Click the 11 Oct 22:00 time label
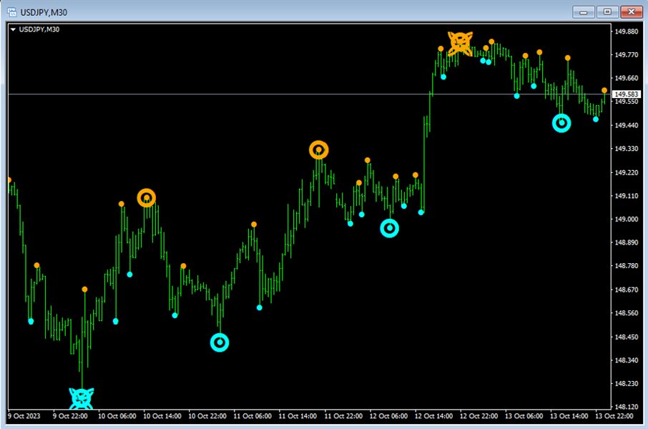The width and height of the screenshot is (648, 429). [x=343, y=416]
